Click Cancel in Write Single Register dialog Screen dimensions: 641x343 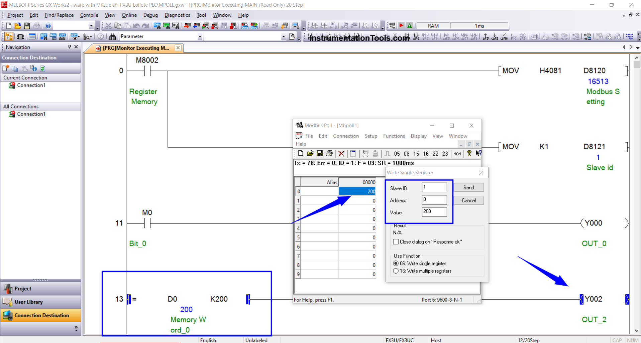pos(468,200)
